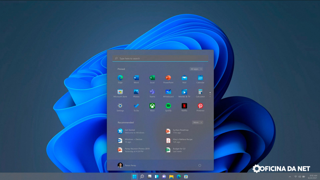The width and height of the screenshot is (320, 180).
Task: Show hidden icons in system tray
Action: coord(290,177)
